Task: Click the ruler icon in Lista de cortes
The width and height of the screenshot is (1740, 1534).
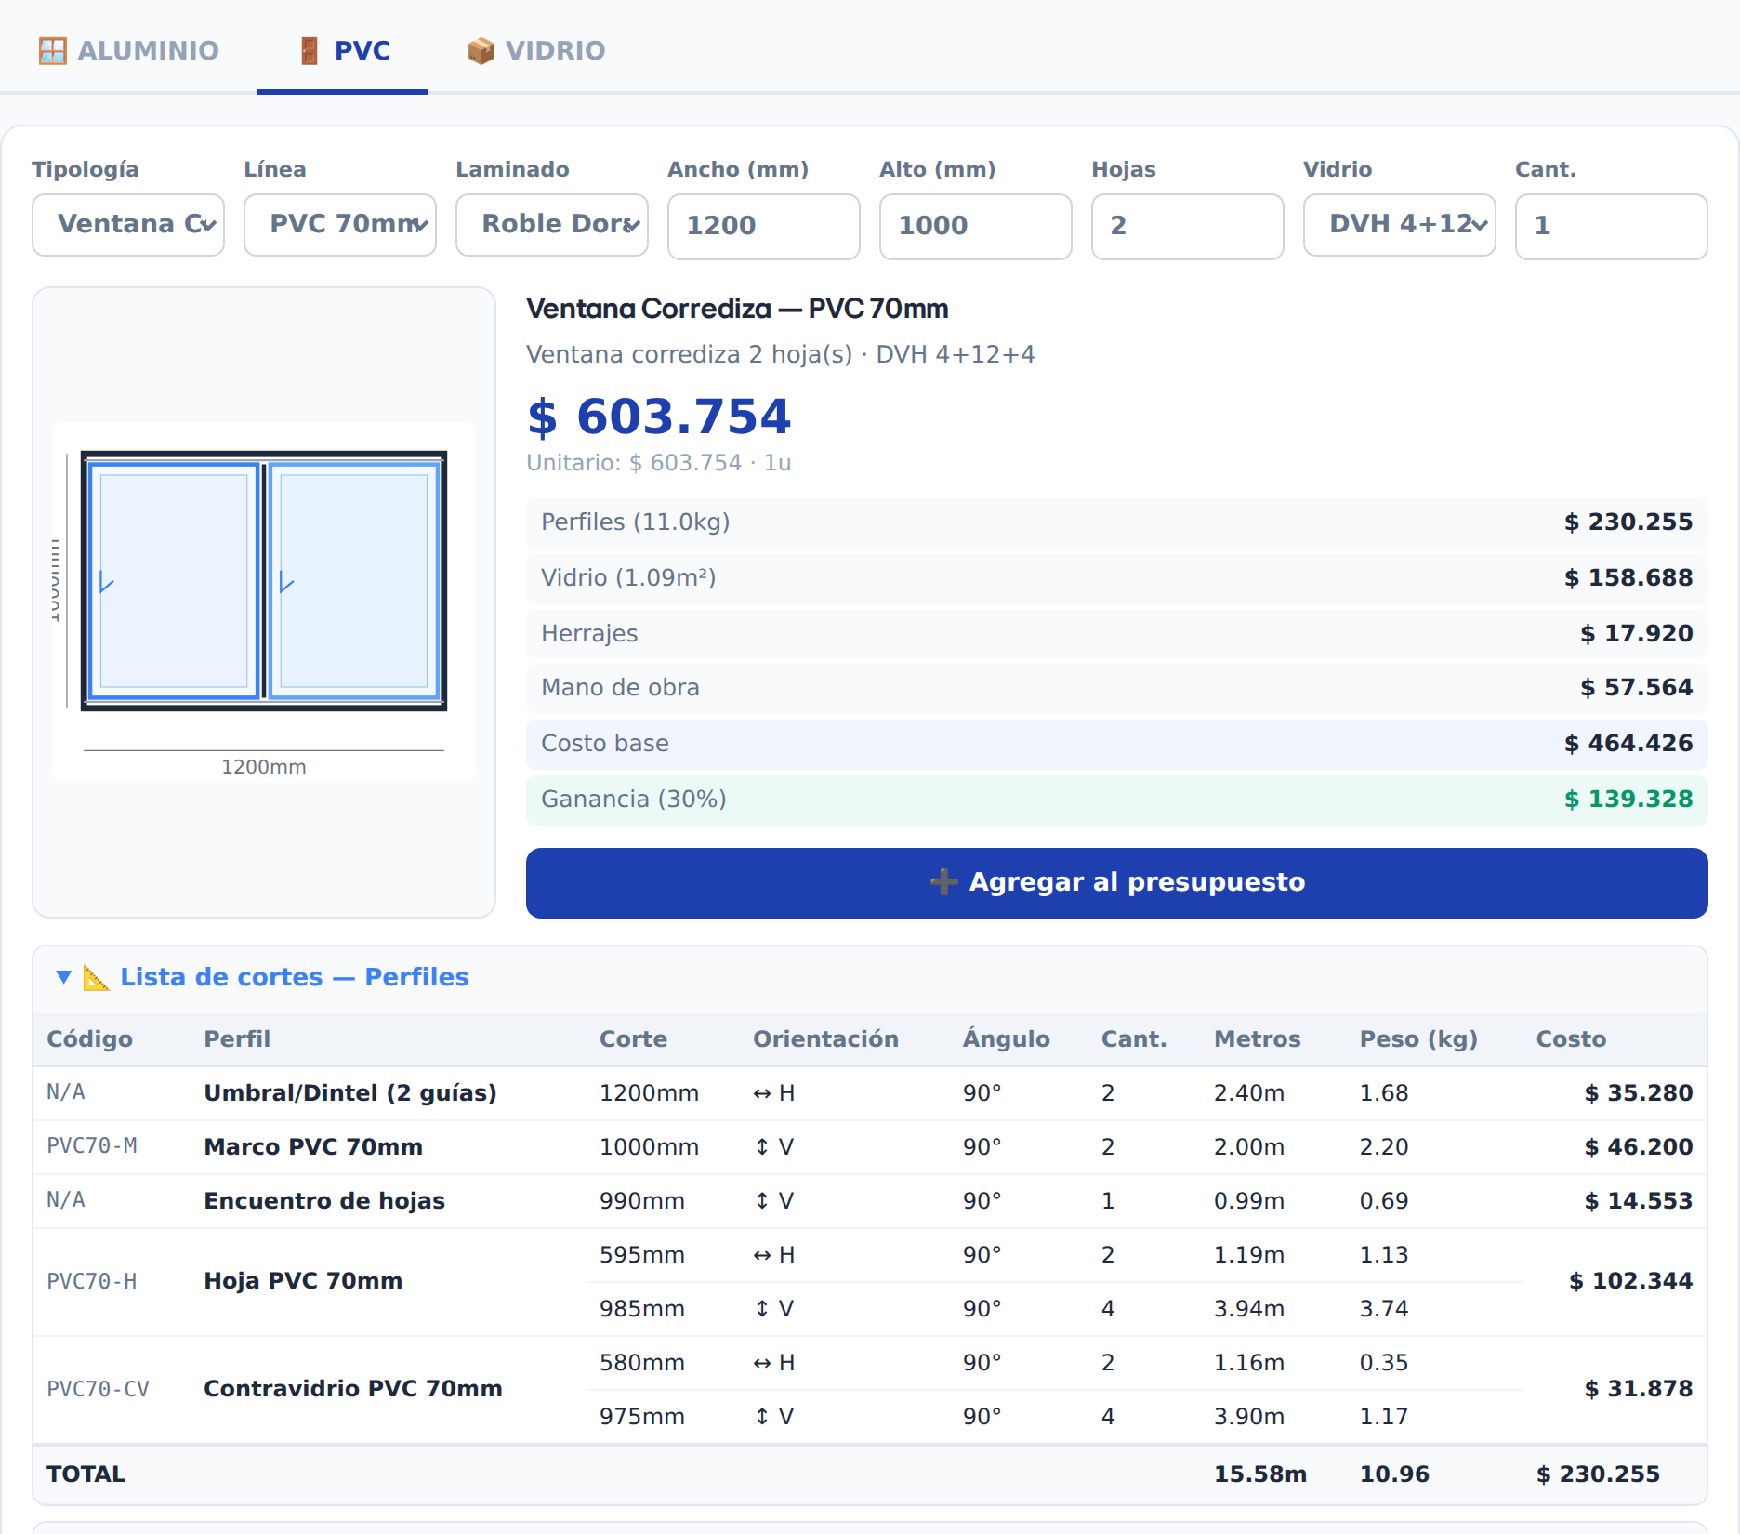Action: 96,977
